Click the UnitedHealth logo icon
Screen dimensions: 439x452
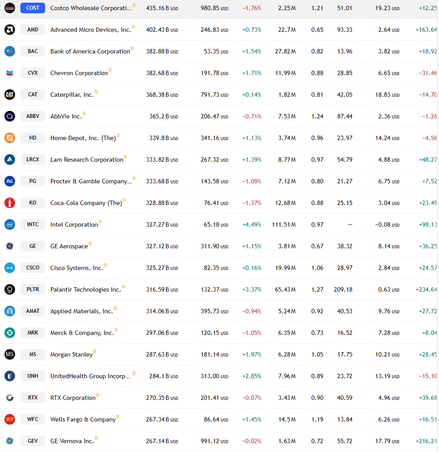pyautogui.click(x=10, y=376)
